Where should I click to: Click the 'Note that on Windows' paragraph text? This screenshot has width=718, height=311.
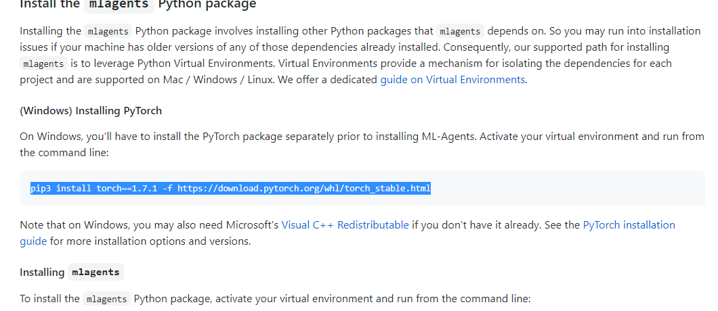(x=347, y=233)
